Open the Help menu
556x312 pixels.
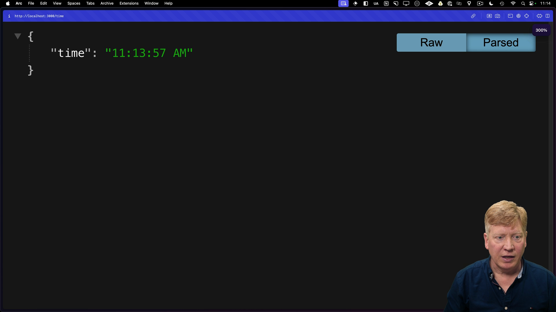169,3
